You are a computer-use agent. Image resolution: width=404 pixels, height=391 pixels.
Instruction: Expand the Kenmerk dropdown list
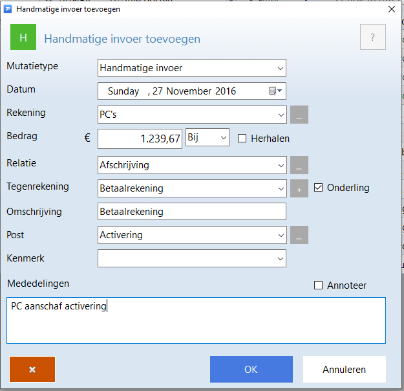click(280, 258)
